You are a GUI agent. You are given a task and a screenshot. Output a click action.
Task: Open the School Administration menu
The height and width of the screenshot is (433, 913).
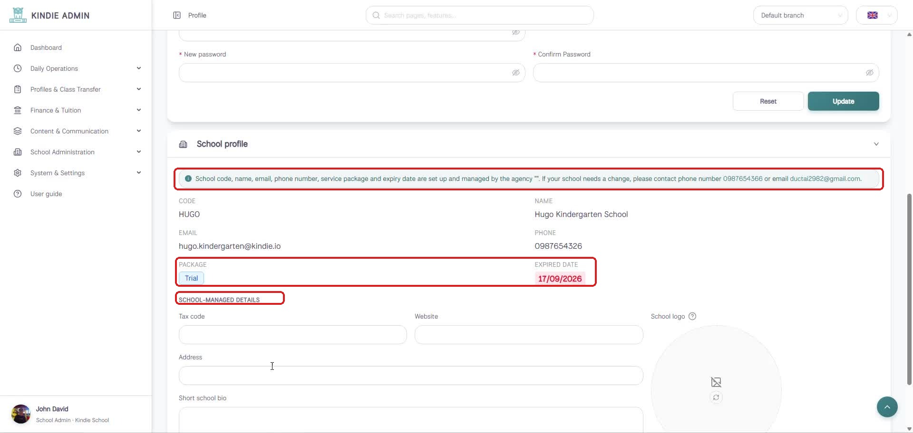tap(76, 152)
